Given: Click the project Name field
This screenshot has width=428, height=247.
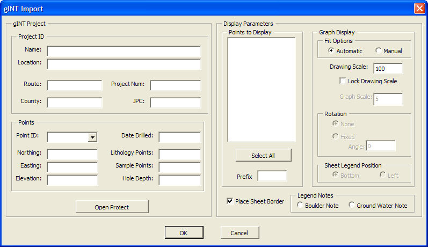Looking at the screenshot, I should tap(124, 51).
